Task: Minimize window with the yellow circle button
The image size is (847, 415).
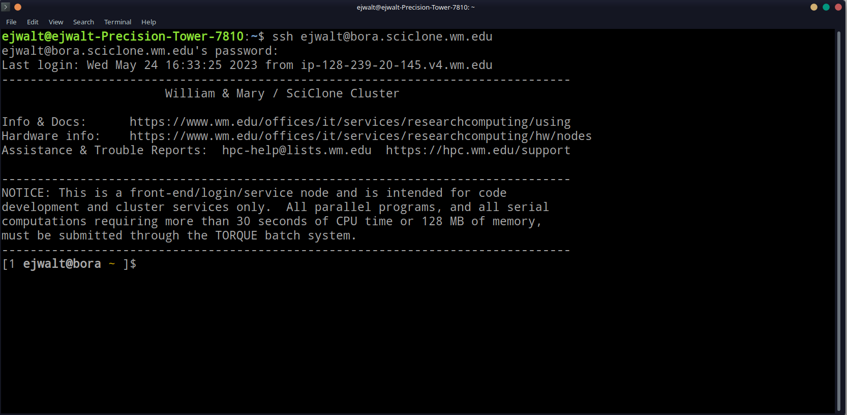Action: click(814, 7)
